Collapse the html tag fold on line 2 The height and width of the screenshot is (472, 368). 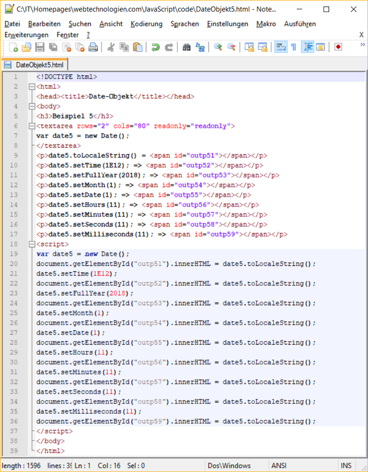[32, 87]
